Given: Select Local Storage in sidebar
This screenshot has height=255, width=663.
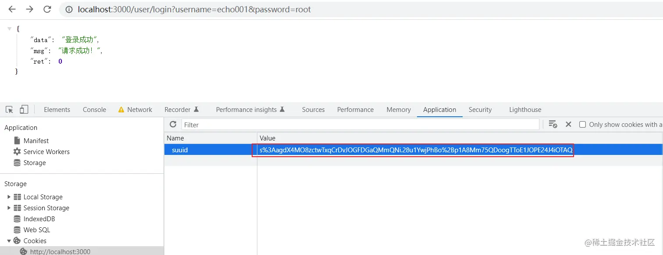Looking at the screenshot, I should [43, 197].
